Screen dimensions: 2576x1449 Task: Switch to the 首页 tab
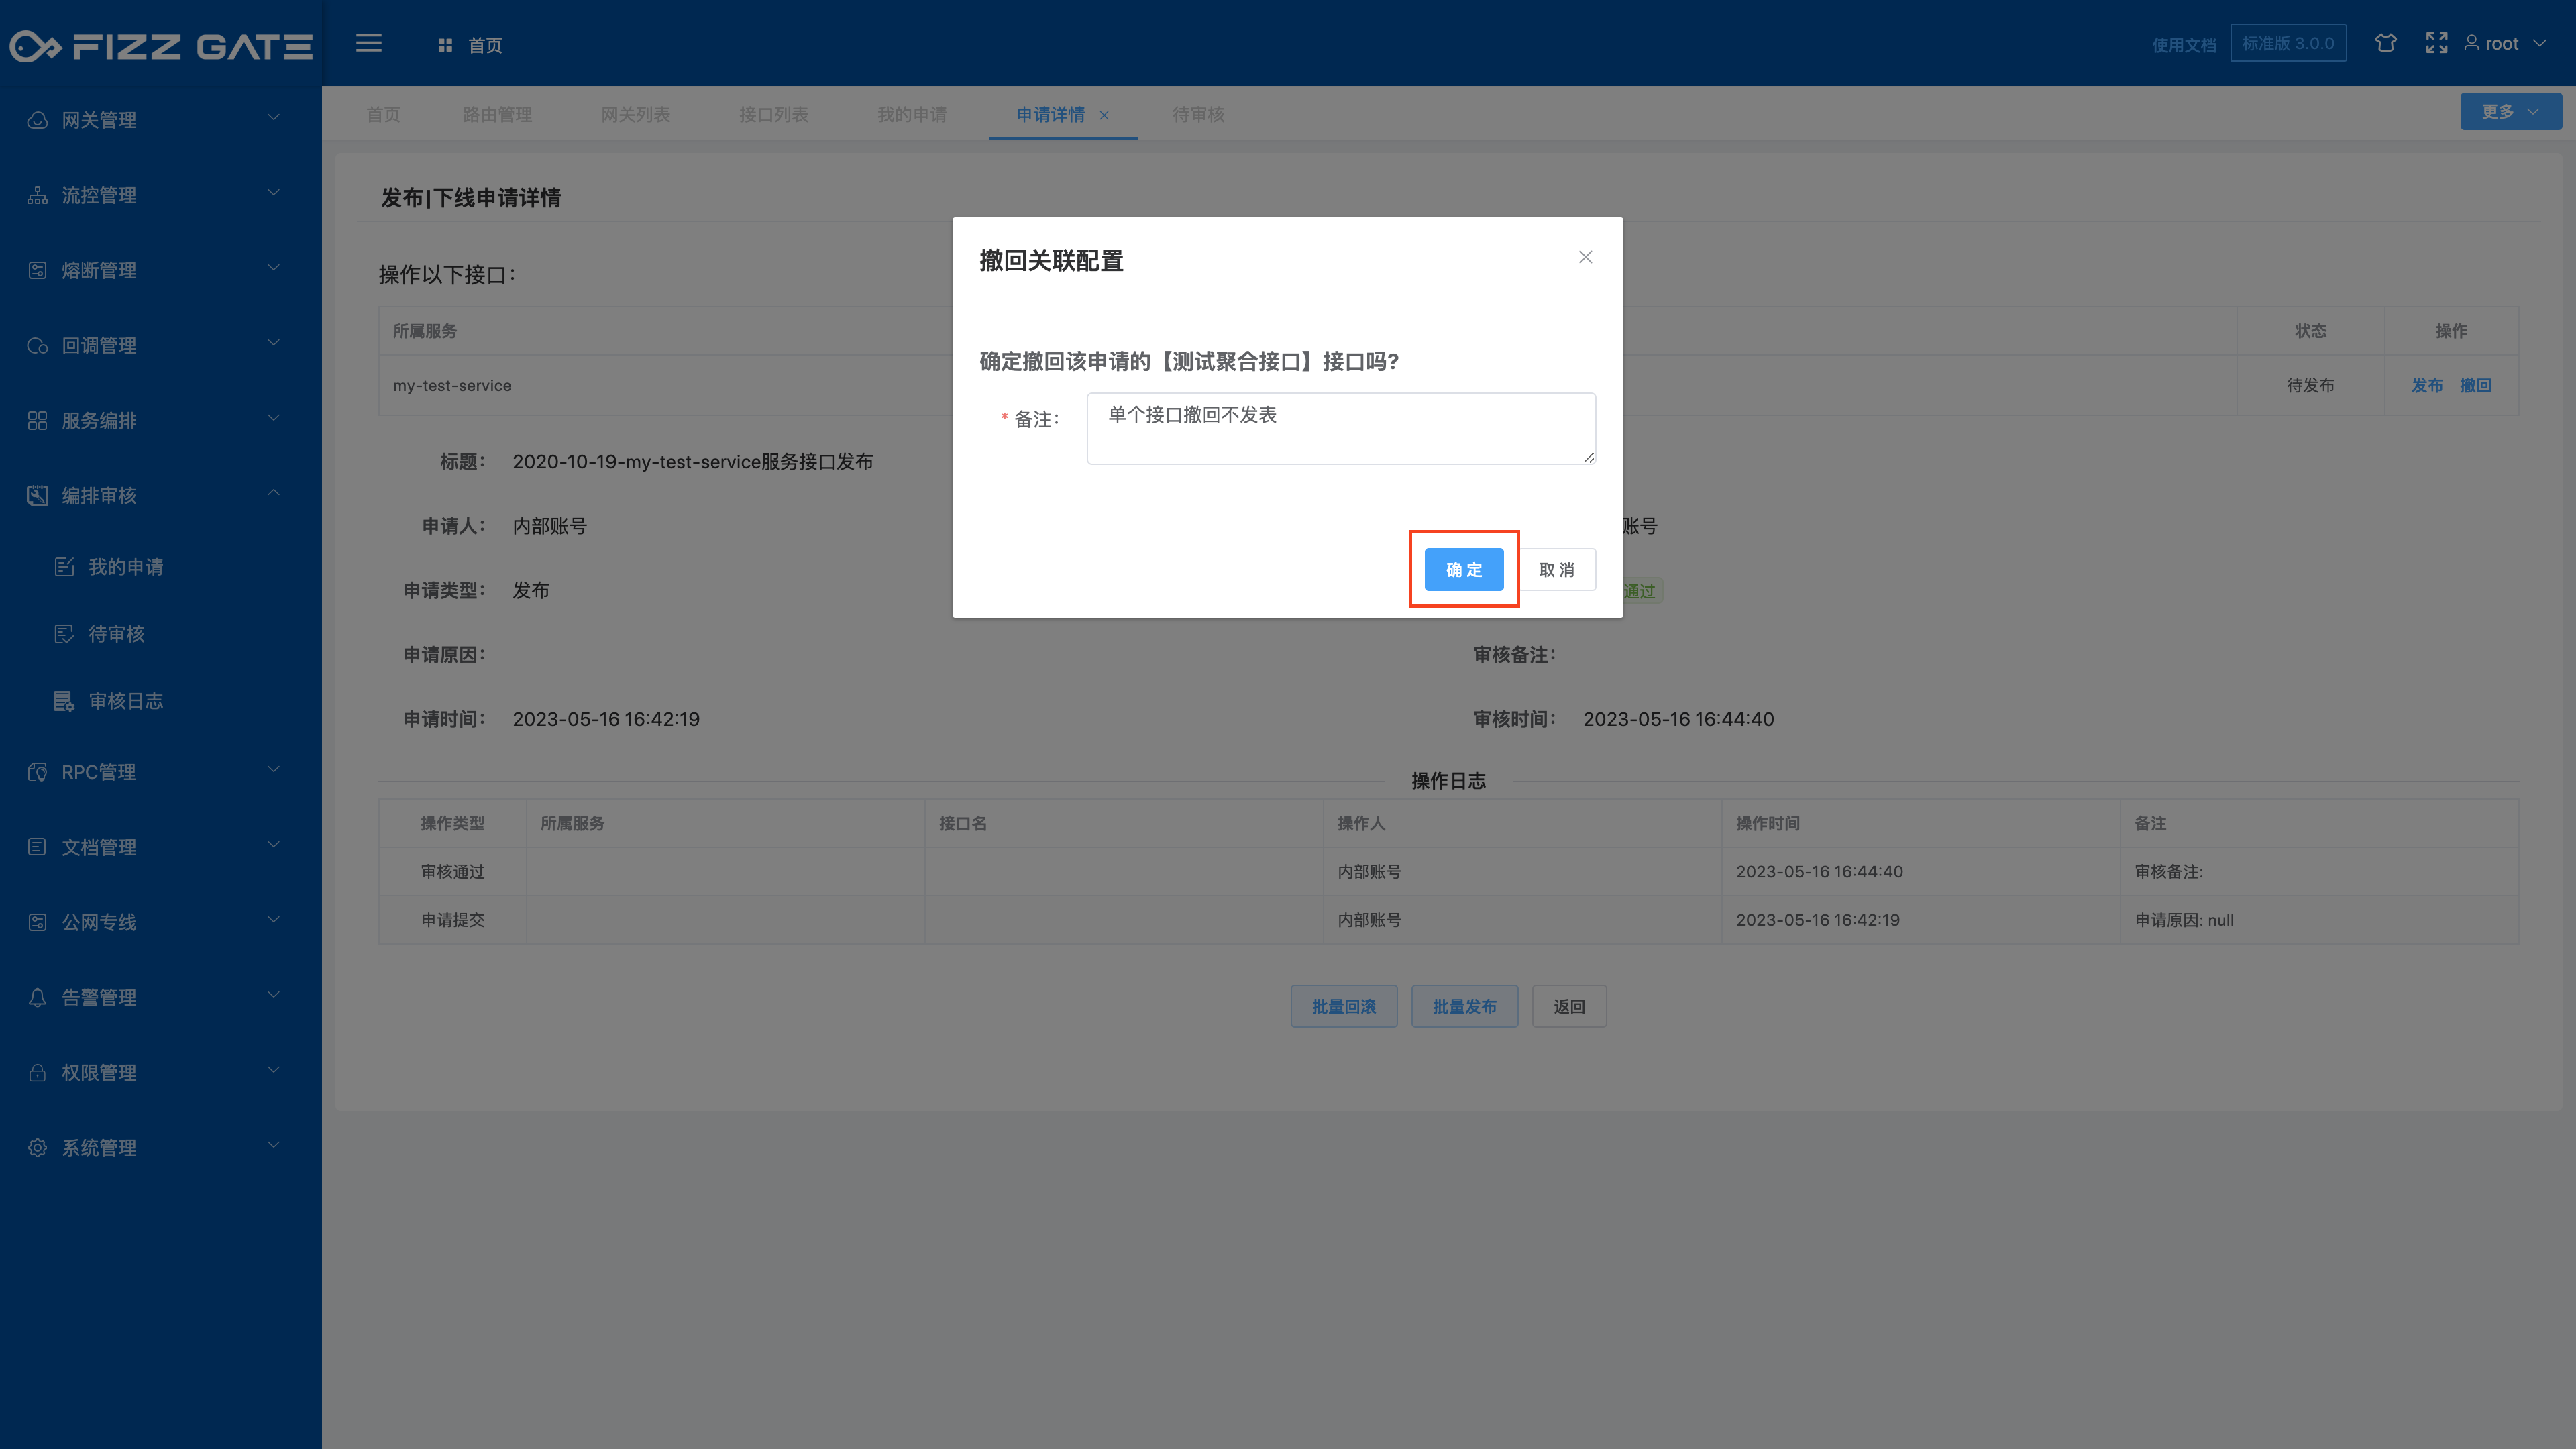tap(383, 114)
